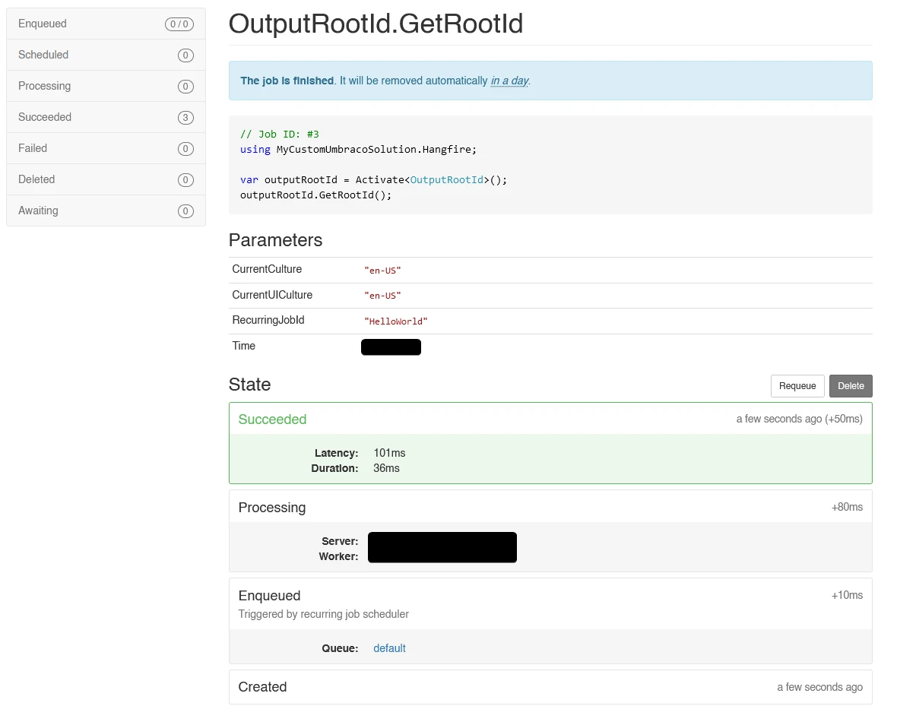Screen dimensions: 916x725
Task: Open the Enqueued jobs sidebar item
Action: pos(43,24)
